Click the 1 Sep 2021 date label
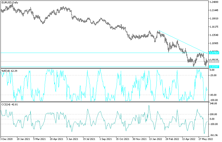Screen dimensions: 222x142 coord(106,139)
